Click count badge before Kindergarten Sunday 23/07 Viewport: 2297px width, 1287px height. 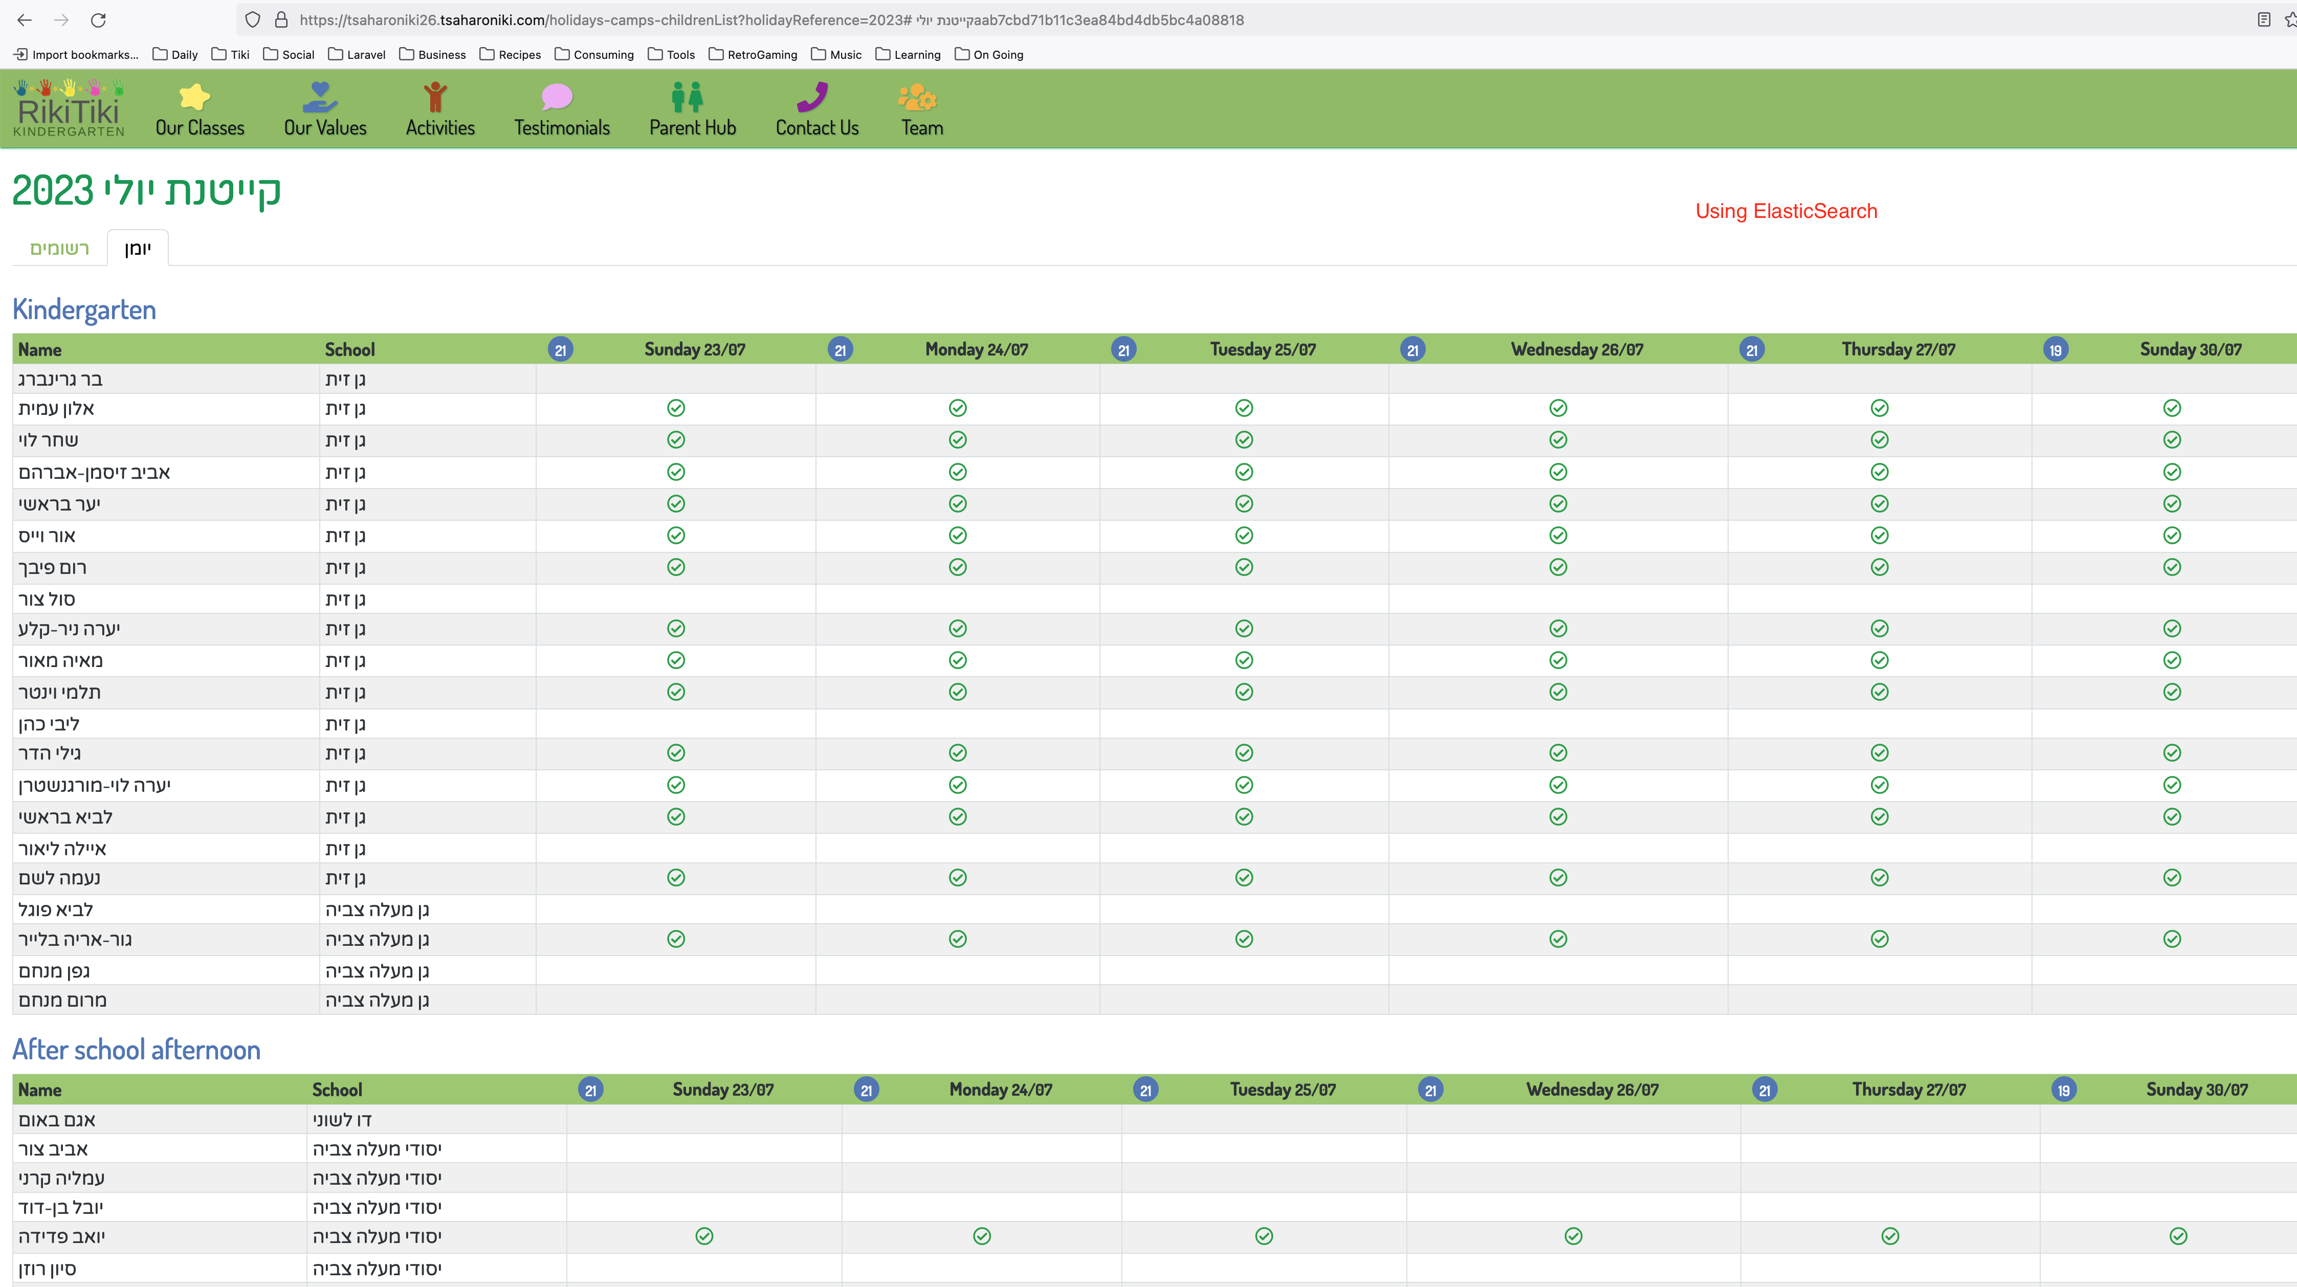point(560,349)
